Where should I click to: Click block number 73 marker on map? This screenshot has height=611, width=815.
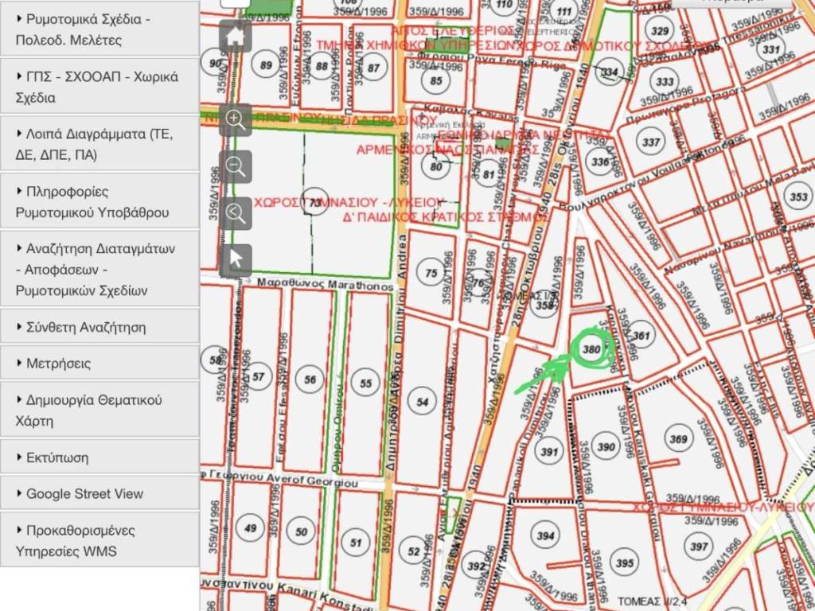pyautogui.click(x=316, y=202)
